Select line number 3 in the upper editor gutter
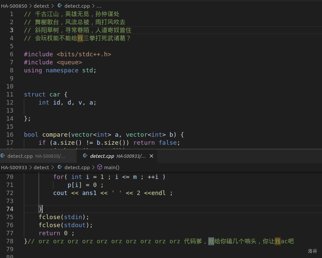Screen dimensions: 322x258 pos(11,30)
